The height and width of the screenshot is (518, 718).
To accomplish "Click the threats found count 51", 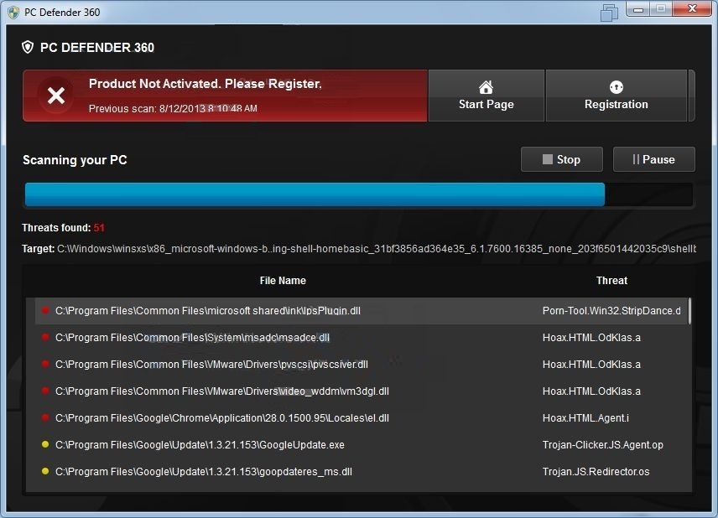I will (99, 227).
